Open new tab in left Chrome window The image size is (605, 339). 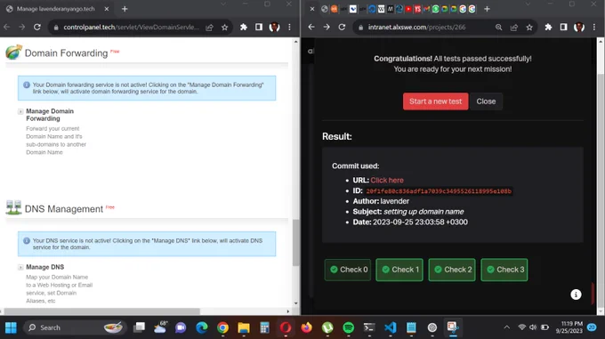(125, 9)
